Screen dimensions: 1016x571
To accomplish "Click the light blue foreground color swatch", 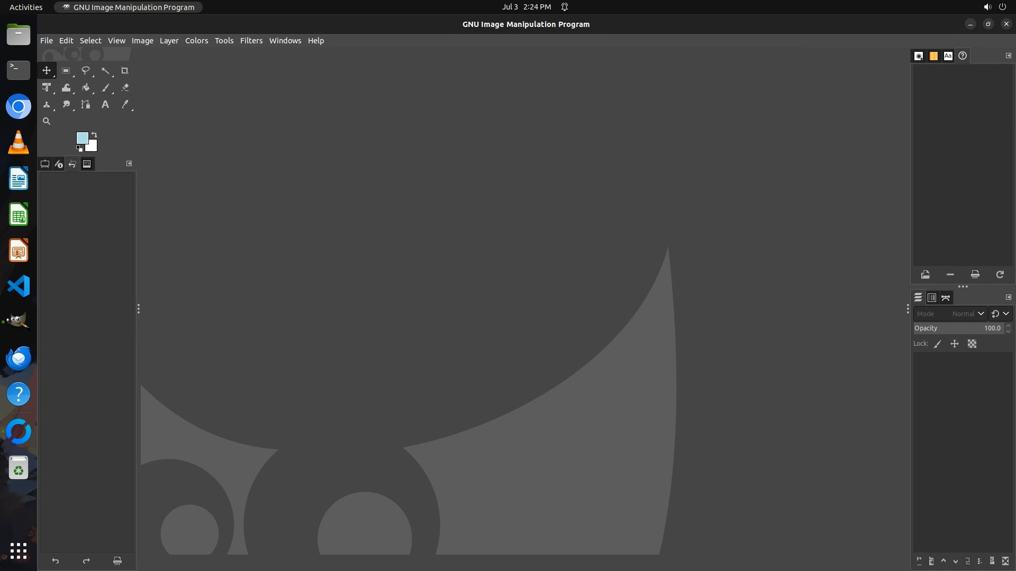I will point(81,137).
